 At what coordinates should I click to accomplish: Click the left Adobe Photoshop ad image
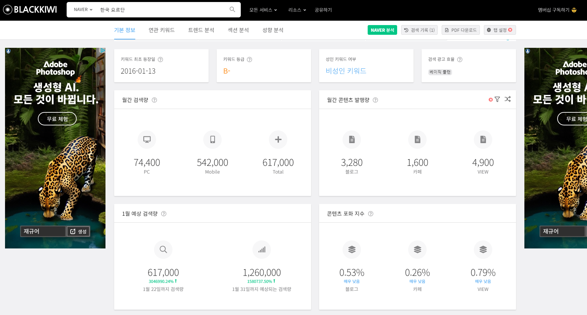(x=55, y=148)
